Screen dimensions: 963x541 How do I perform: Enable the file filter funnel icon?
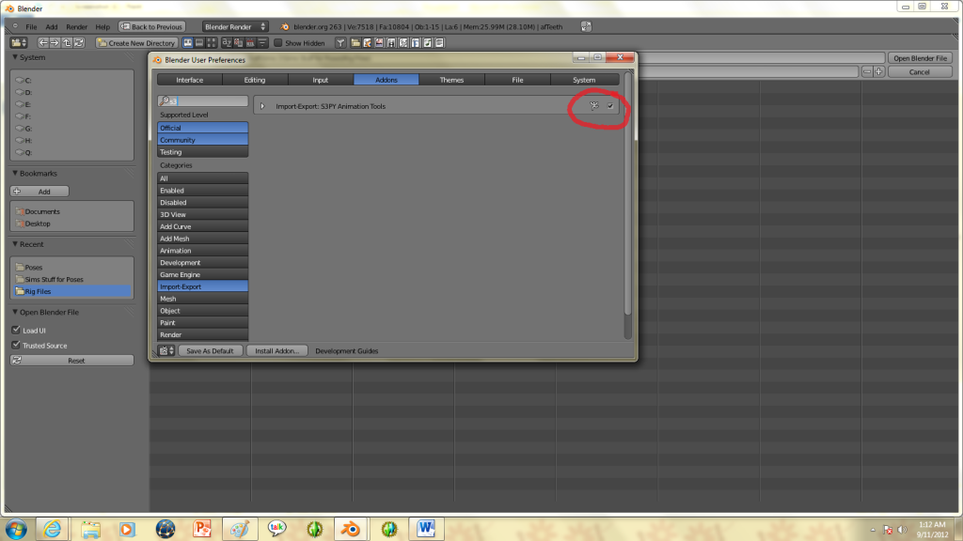340,43
